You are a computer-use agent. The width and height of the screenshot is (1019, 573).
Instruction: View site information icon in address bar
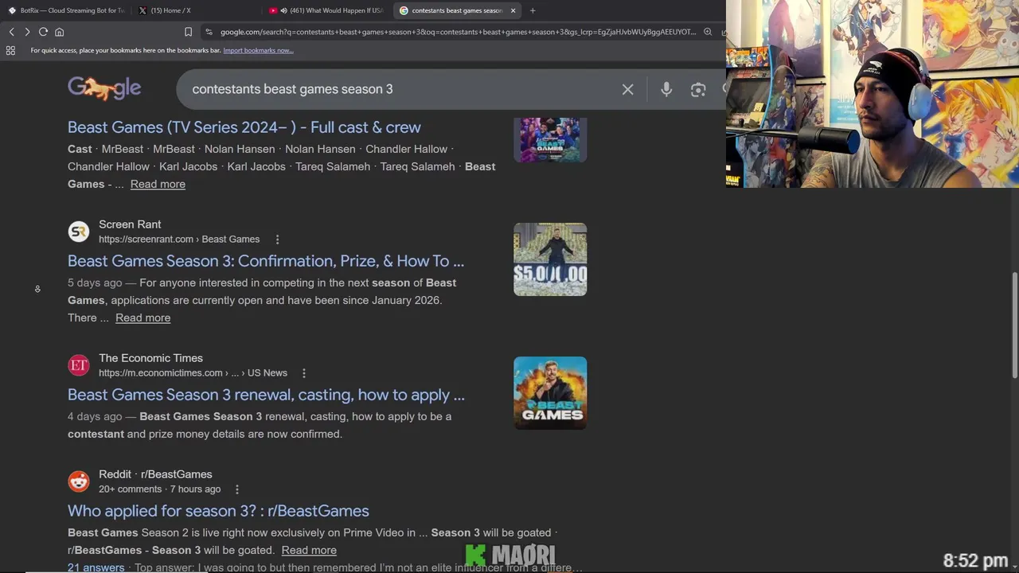click(209, 32)
